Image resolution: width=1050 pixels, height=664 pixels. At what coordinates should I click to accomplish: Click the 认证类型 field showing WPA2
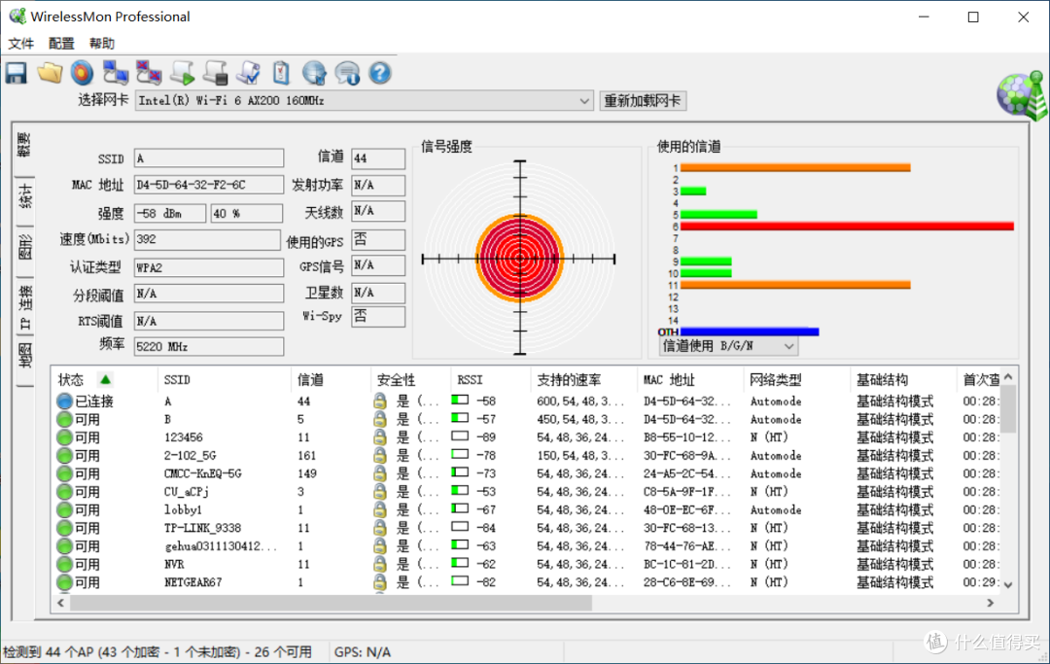(x=209, y=267)
